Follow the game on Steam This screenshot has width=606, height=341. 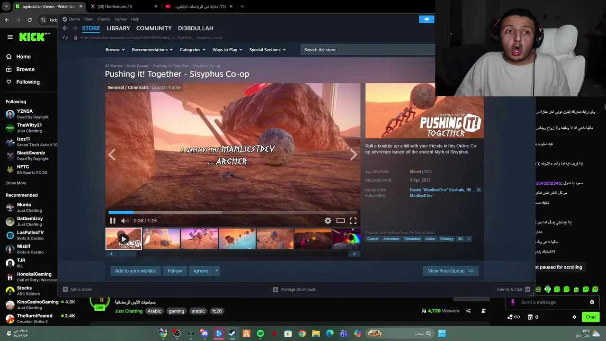[x=175, y=271]
